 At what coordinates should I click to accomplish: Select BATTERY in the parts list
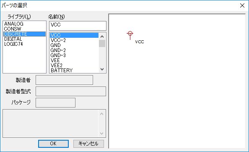[74, 71]
